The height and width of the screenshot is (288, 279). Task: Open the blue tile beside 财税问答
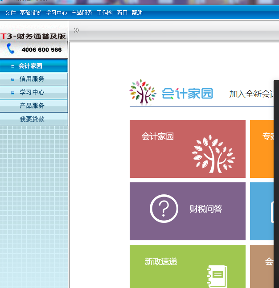click(x=262, y=211)
